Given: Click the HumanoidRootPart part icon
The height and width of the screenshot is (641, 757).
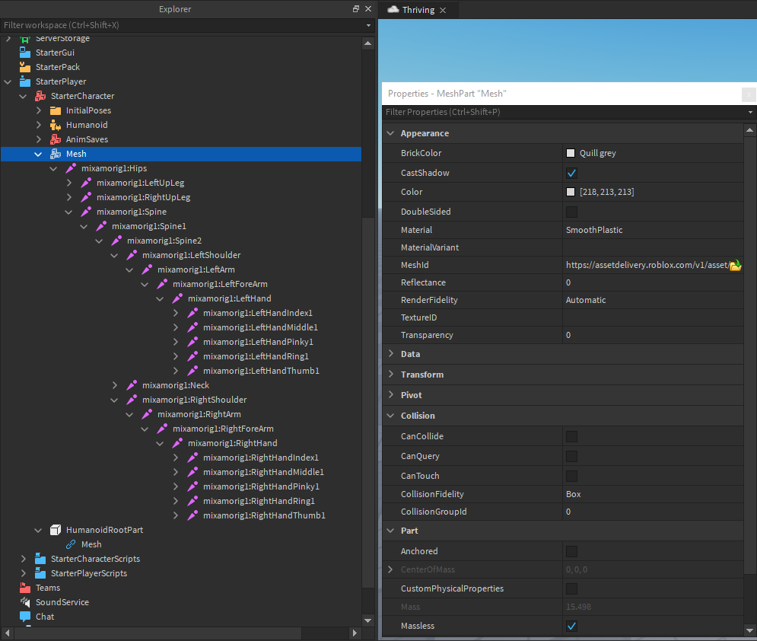Looking at the screenshot, I should pyautogui.click(x=55, y=529).
